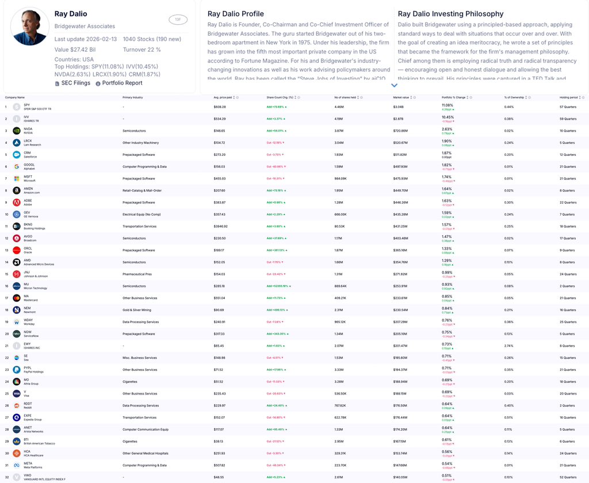The height and width of the screenshot is (483, 589).
Task: Click the 2.74% ownership value for EWY
Action: [508, 346]
